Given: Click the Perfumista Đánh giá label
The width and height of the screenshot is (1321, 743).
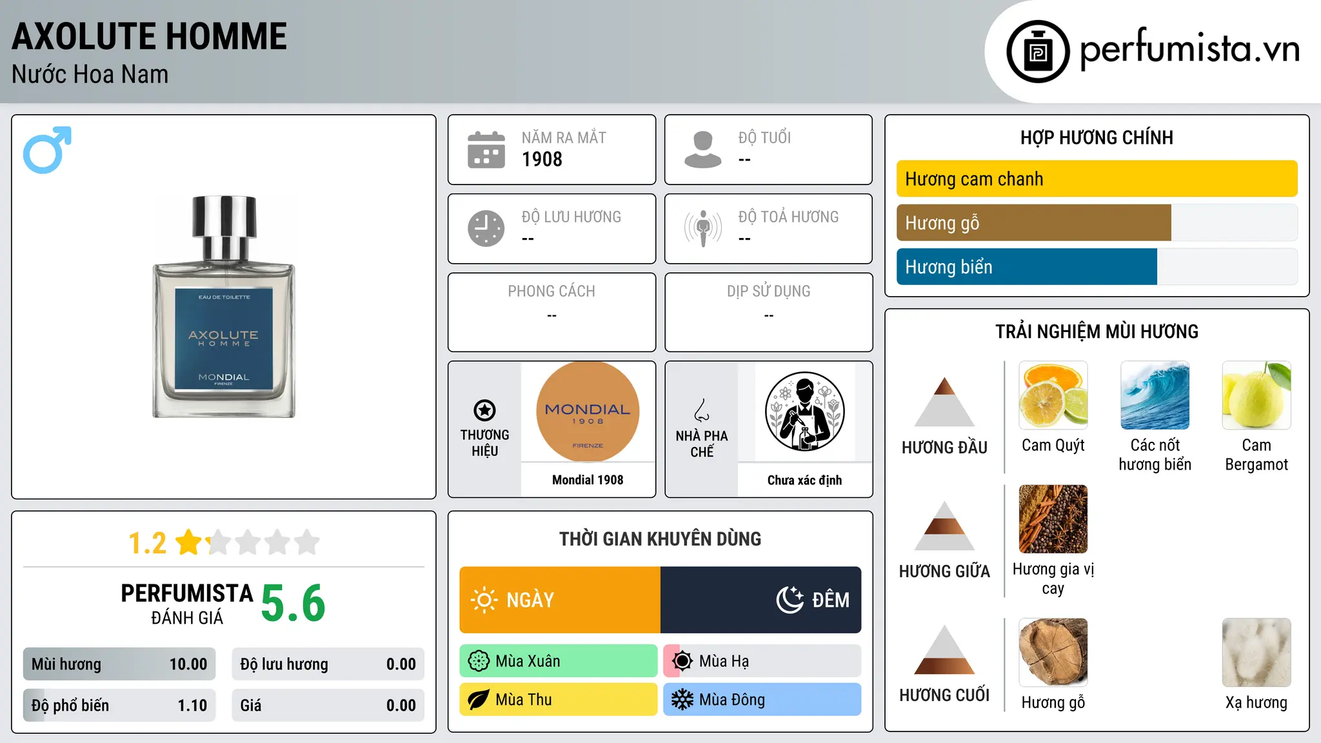Looking at the screenshot, I should (x=187, y=604).
